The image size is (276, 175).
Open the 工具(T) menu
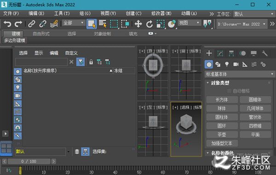click(62, 13)
